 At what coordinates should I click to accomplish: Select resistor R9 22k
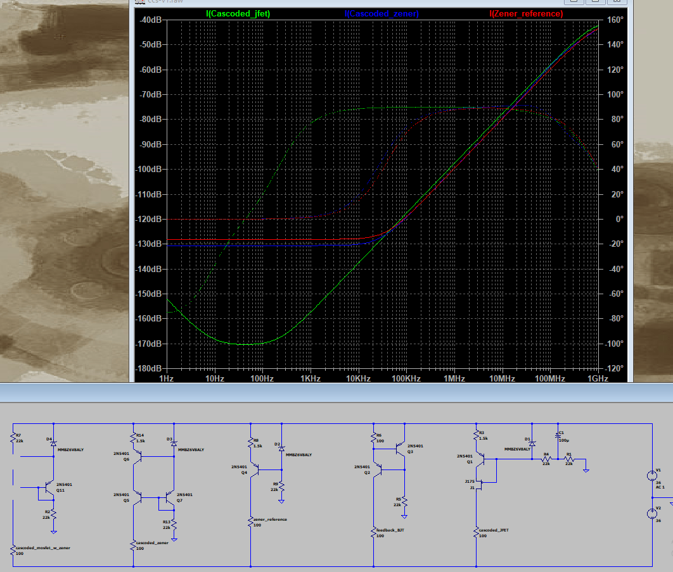(281, 487)
